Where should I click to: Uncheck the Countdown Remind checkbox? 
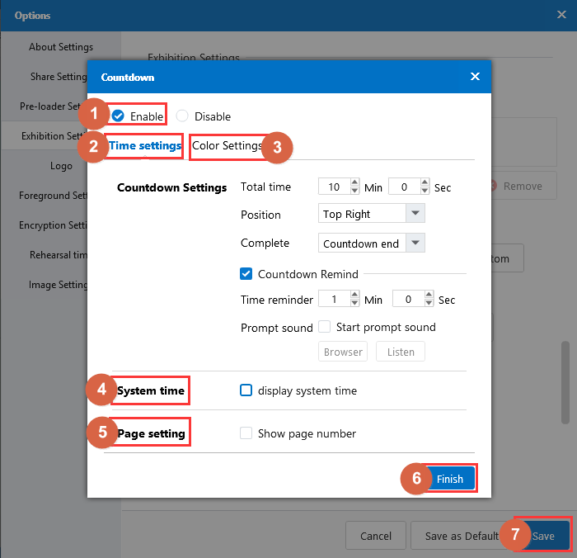click(246, 274)
